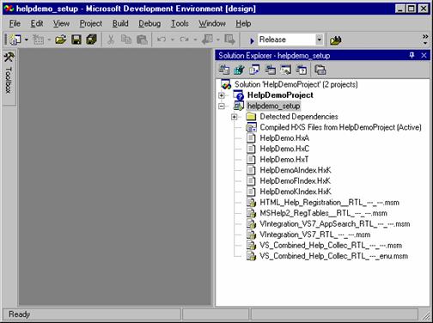The image size is (433, 323).
Task: Click the Navigate Forward icon
Action: [x=229, y=40]
